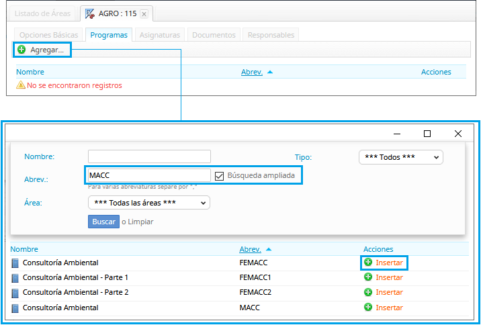Click green insert icon for FEMACC row
Viewport: 481px width, 325px height.
(368, 263)
